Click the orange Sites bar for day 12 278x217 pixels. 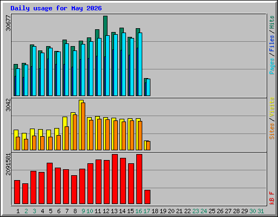(108, 135)
